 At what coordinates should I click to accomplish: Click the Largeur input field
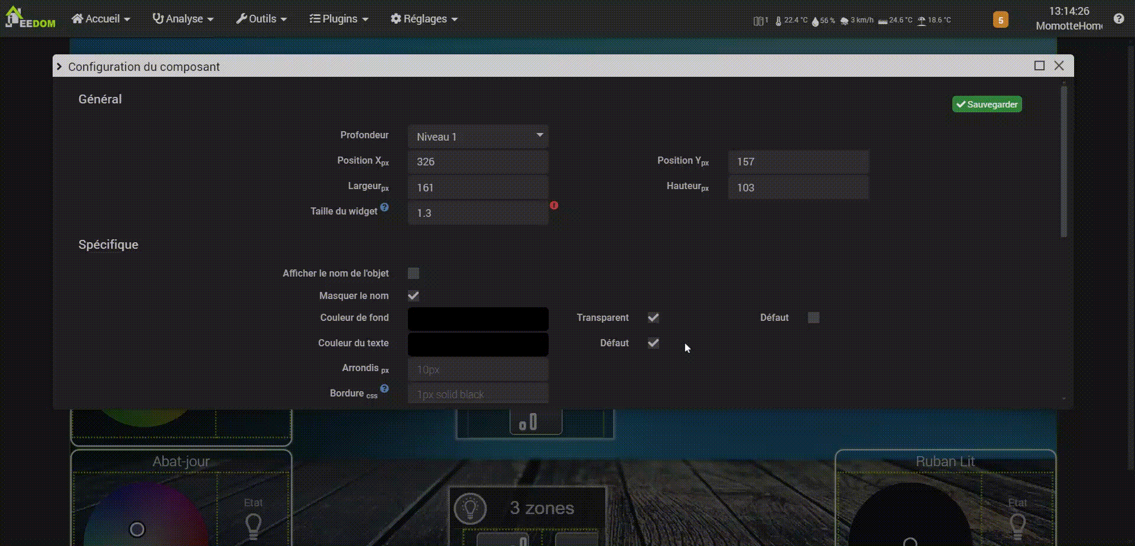(478, 188)
